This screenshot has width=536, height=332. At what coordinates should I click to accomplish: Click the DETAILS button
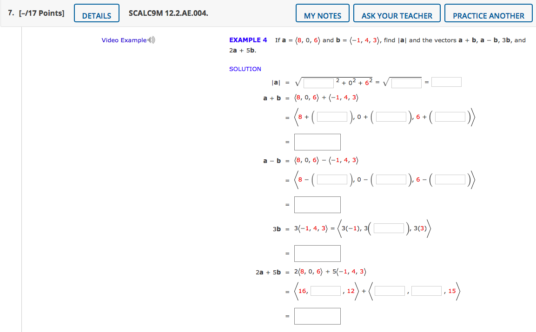pyautogui.click(x=96, y=14)
